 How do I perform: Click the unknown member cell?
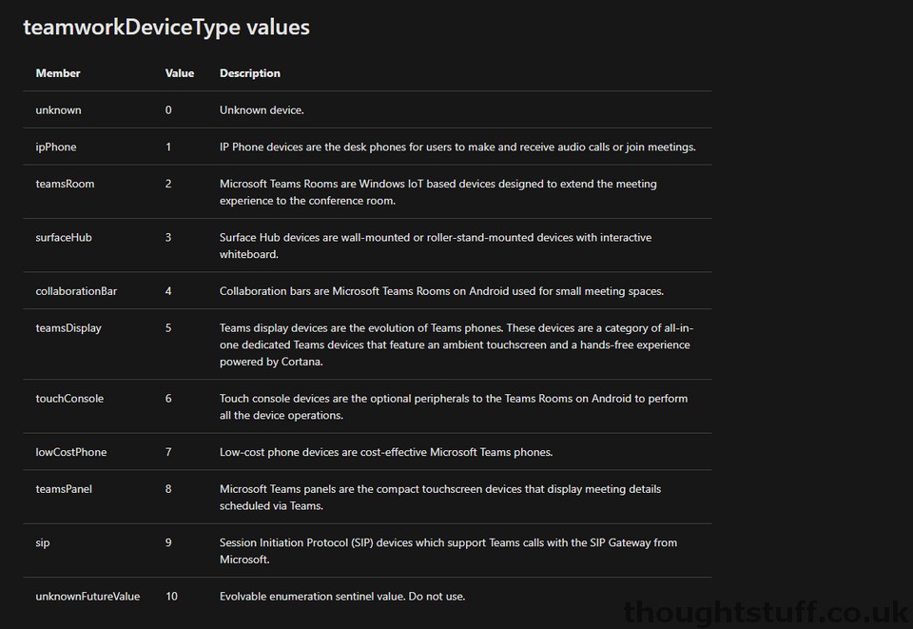pyautogui.click(x=58, y=110)
